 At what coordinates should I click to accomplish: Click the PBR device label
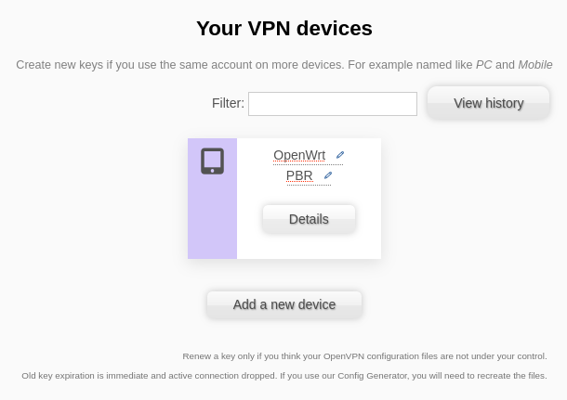coord(299,175)
